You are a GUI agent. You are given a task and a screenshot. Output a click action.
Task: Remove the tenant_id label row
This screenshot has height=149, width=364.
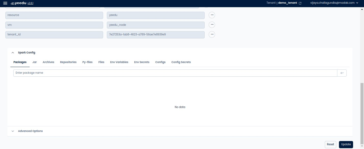click(212, 35)
